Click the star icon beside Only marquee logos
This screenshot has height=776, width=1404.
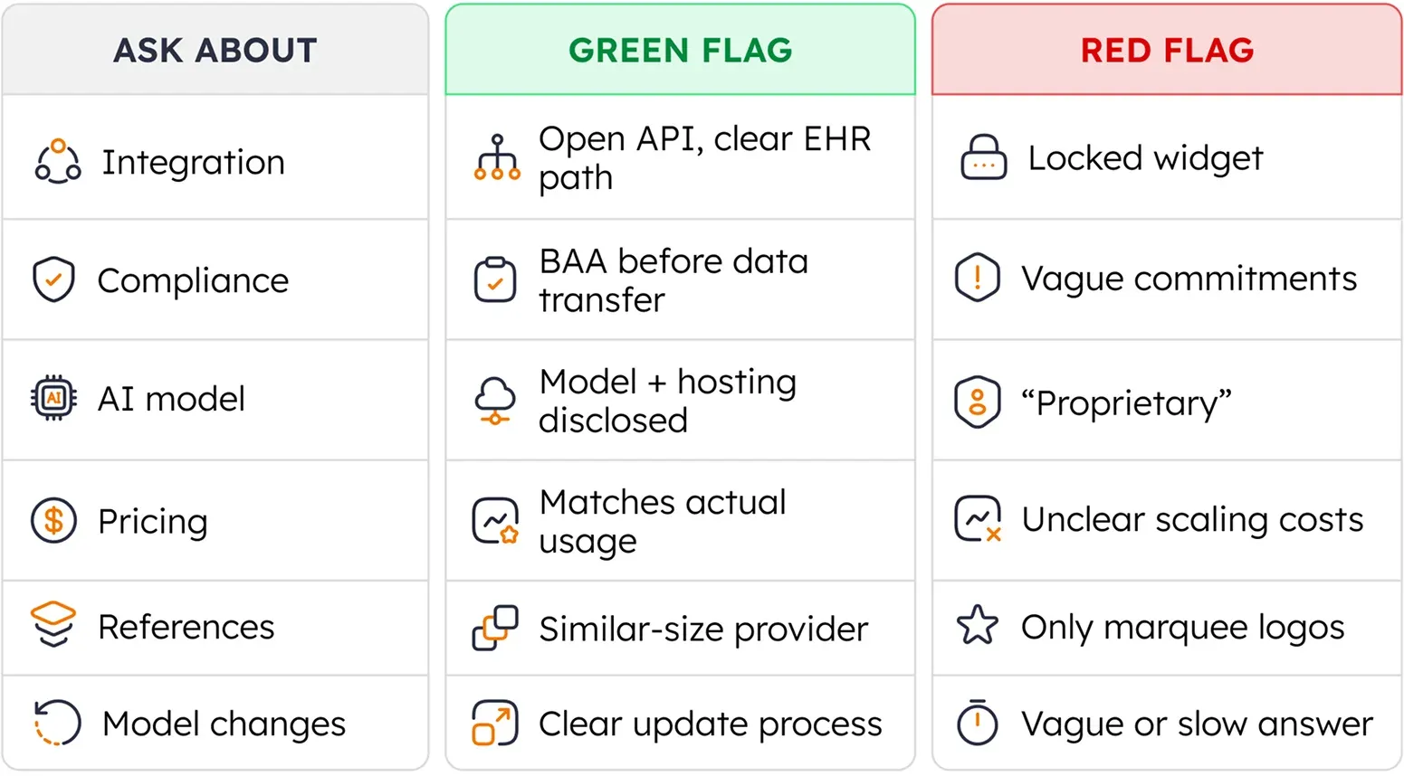pos(978,626)
